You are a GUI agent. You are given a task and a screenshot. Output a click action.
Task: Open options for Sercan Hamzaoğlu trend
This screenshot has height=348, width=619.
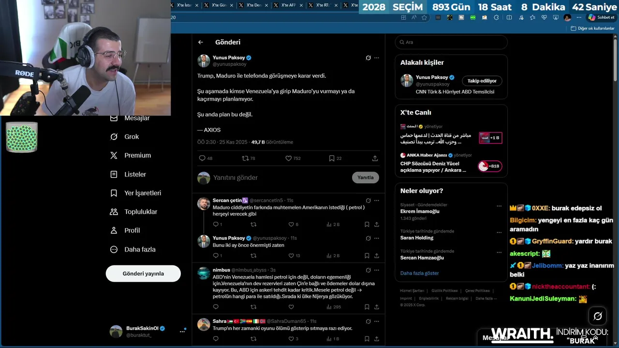click(499, 252)
